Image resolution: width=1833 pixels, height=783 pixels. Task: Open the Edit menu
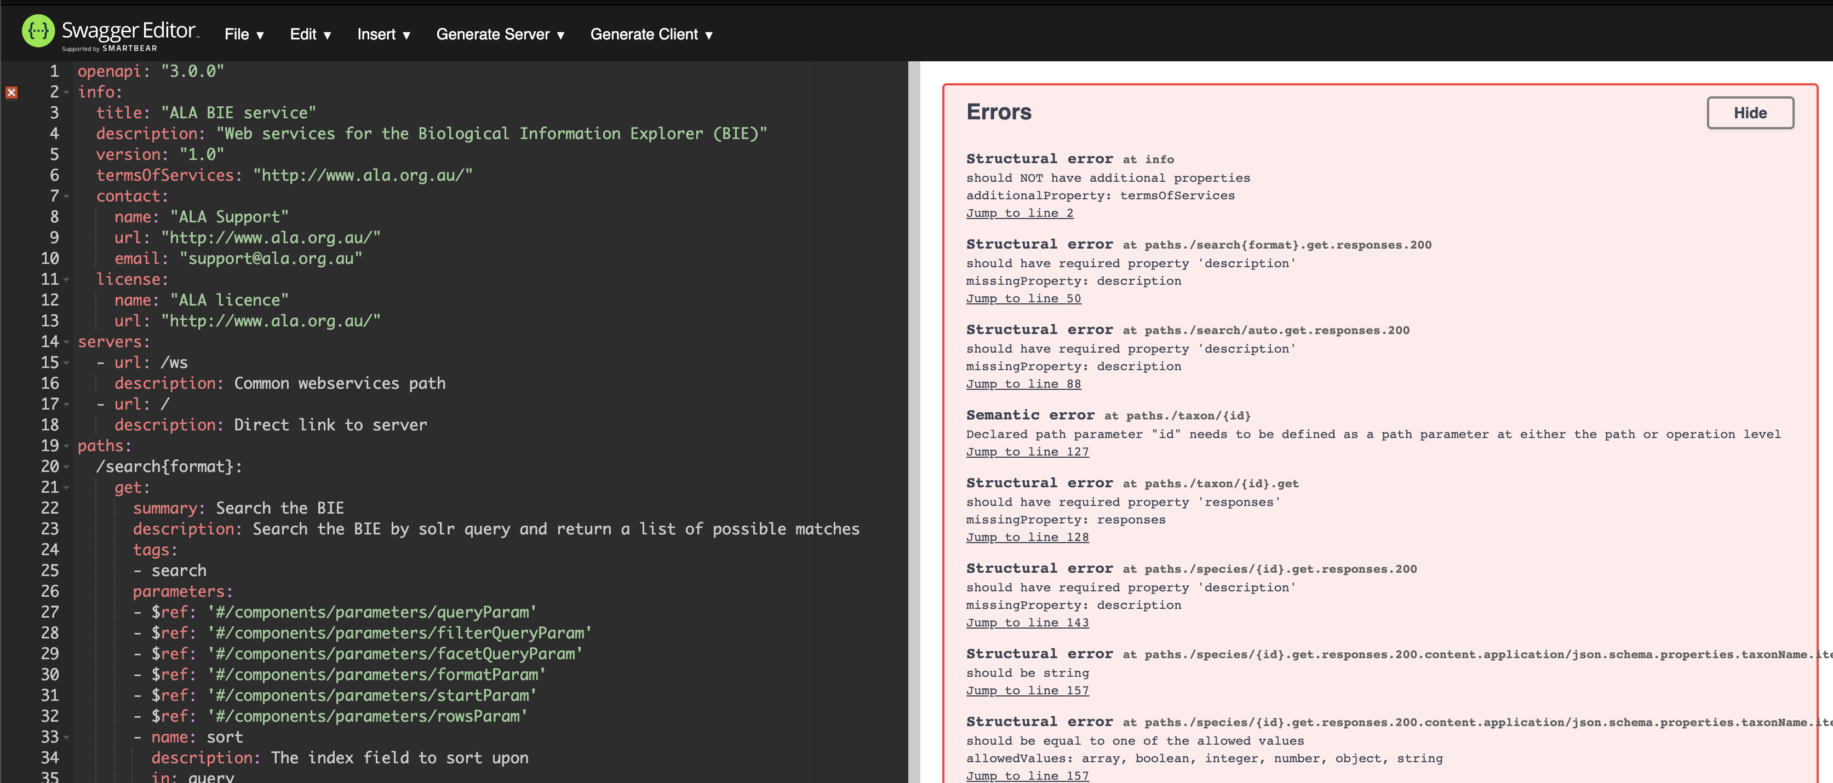pyautogui.click(x=310, y=33)
